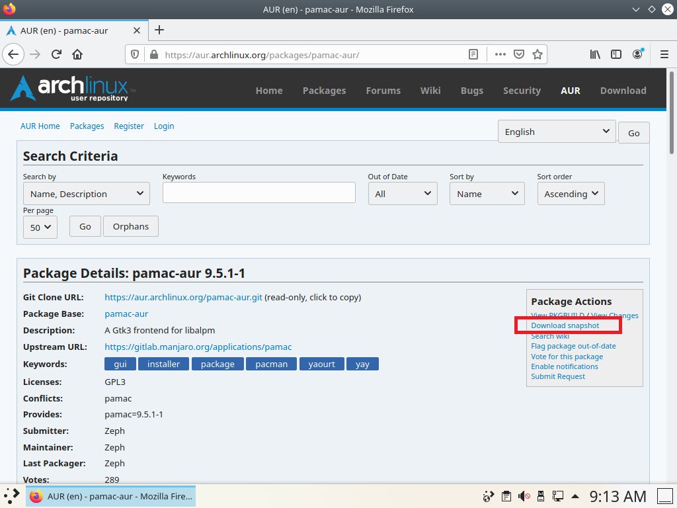Screen dimensions: 677x508
Task: Click Vote for this package link
Action: (567, 357)
